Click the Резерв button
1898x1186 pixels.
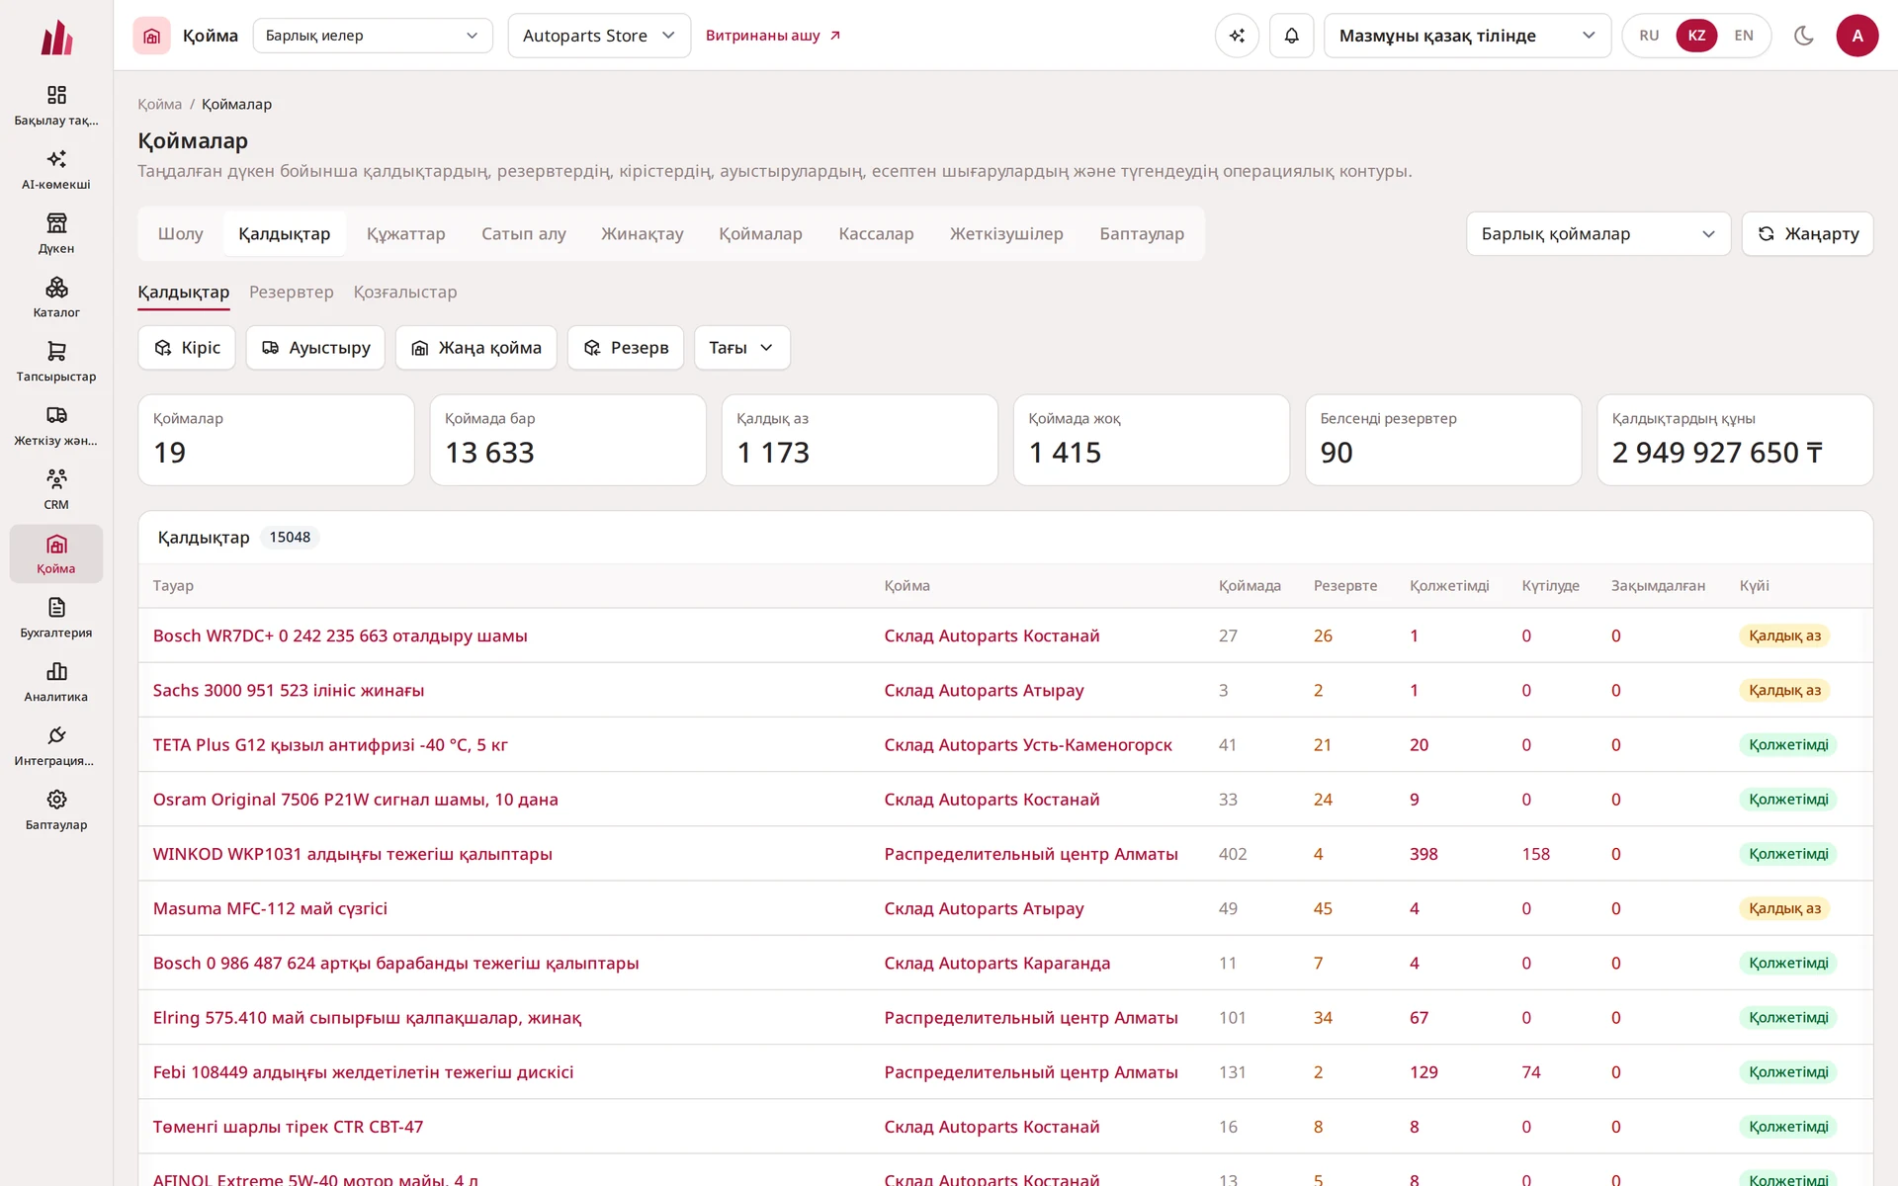625,348
